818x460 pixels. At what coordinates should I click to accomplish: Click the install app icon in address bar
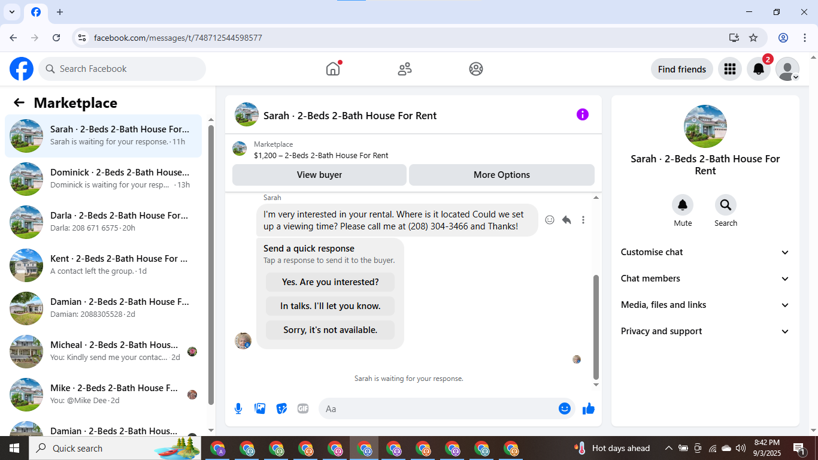(734, 38)
